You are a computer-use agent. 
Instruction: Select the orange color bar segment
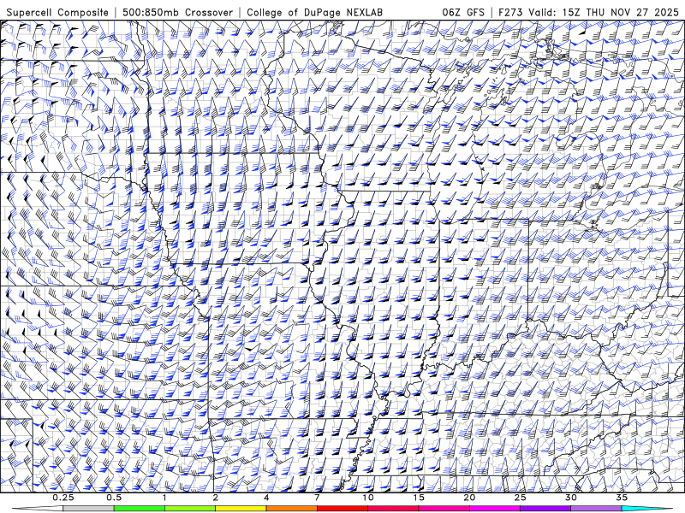(291, 509)
